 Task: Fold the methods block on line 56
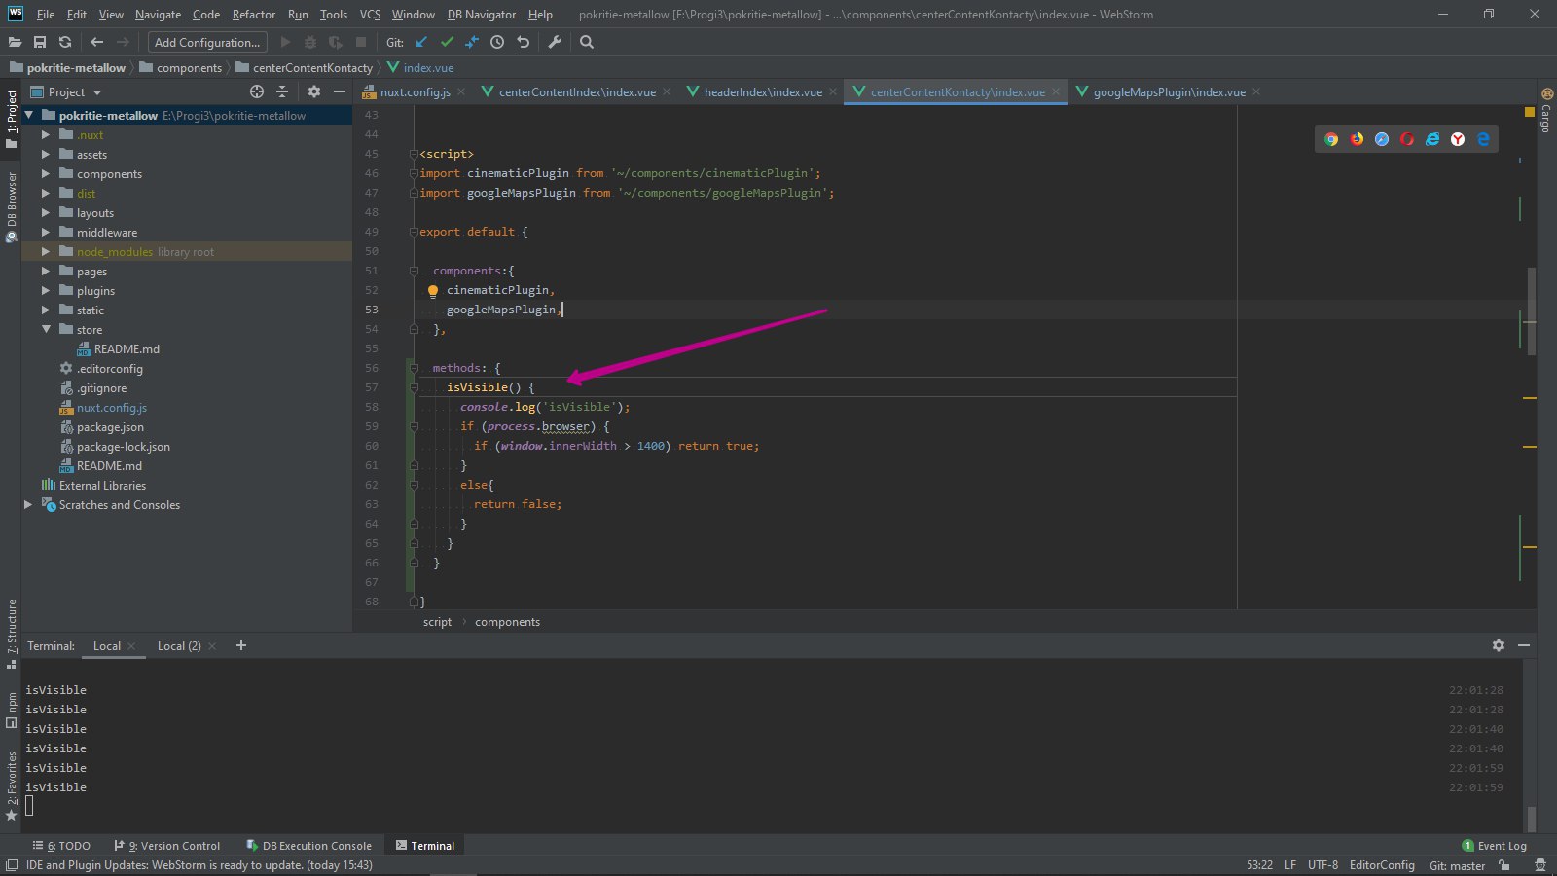[x=414, y=368]
